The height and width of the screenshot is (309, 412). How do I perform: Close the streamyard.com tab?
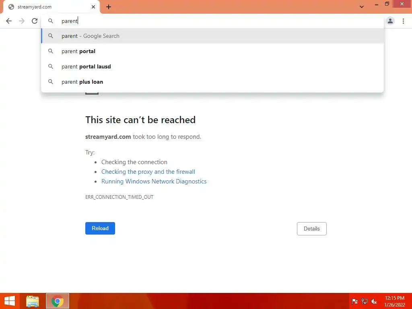93,7
